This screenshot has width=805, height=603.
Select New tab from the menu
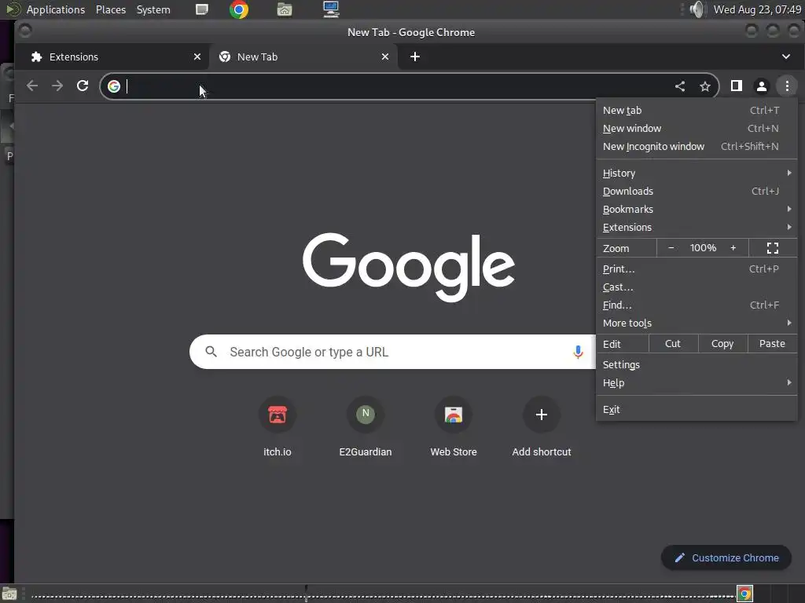697,110
